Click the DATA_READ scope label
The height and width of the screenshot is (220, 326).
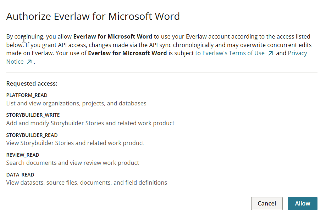coord(20,175)
